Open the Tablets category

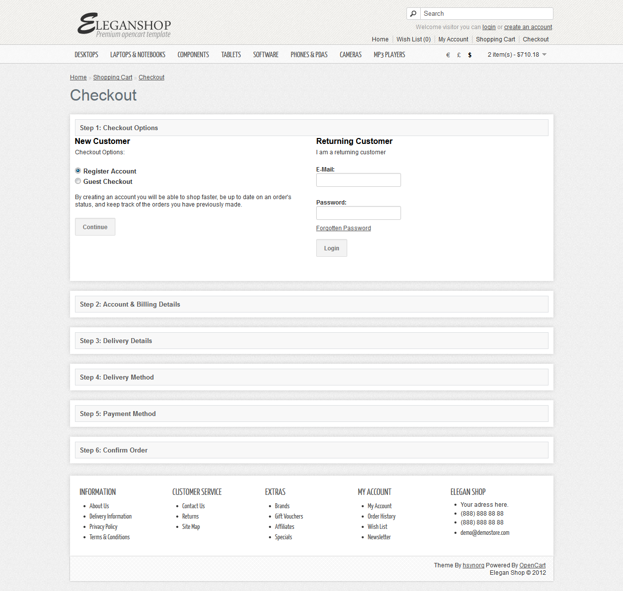point(231,55)
